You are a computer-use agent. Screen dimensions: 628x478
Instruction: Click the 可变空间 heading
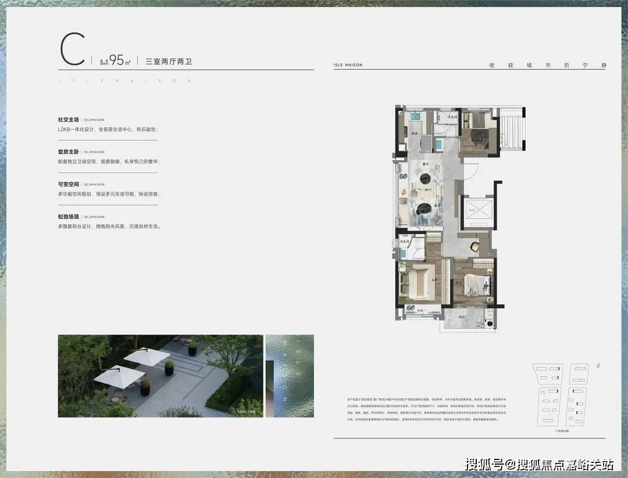tap(69, 184)
